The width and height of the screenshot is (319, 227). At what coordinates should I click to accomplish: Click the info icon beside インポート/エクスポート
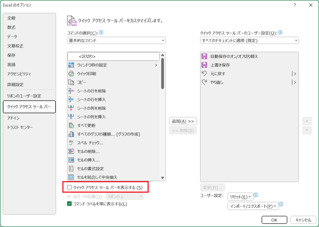(x=281, y=204)
